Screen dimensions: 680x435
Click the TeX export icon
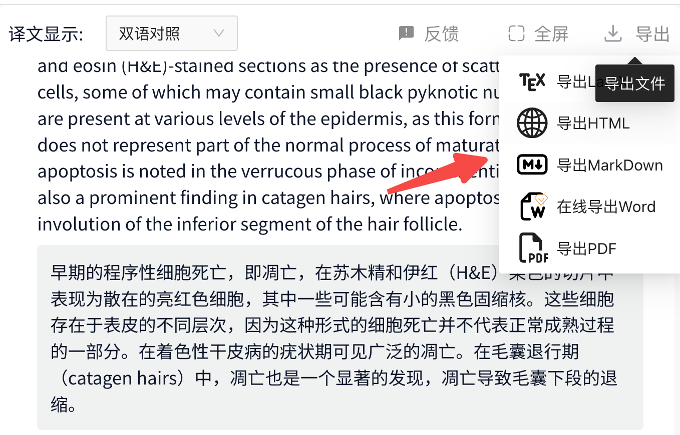[x=532, y=81]
